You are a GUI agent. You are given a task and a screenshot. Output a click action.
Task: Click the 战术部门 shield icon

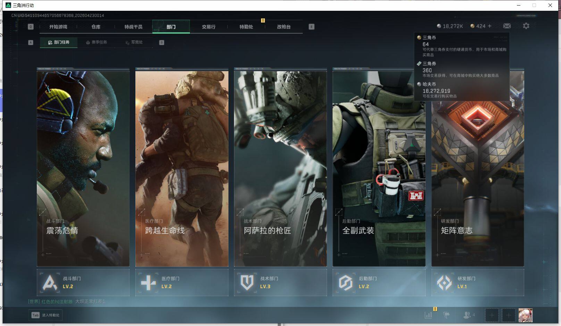(x=247, y=283)
